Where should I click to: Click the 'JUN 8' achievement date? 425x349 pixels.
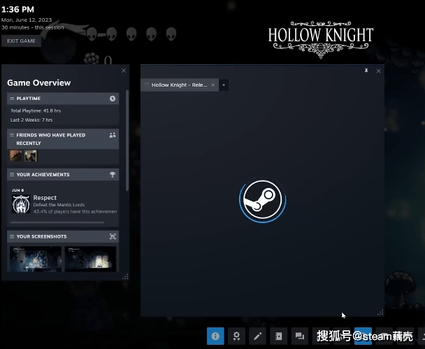18,190
